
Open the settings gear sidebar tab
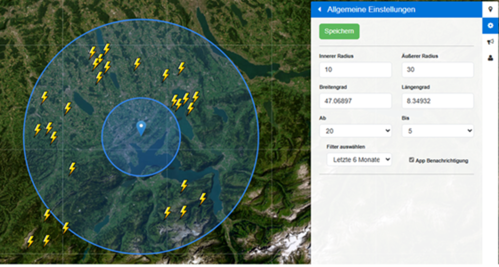pyautogui.click(x=490, y=26)
